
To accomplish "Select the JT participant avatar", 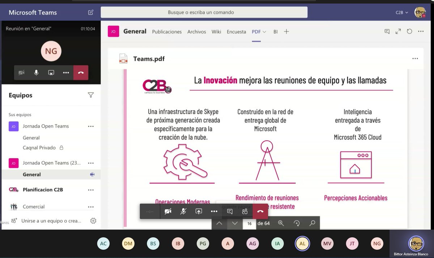I will [x=352, y=244].
